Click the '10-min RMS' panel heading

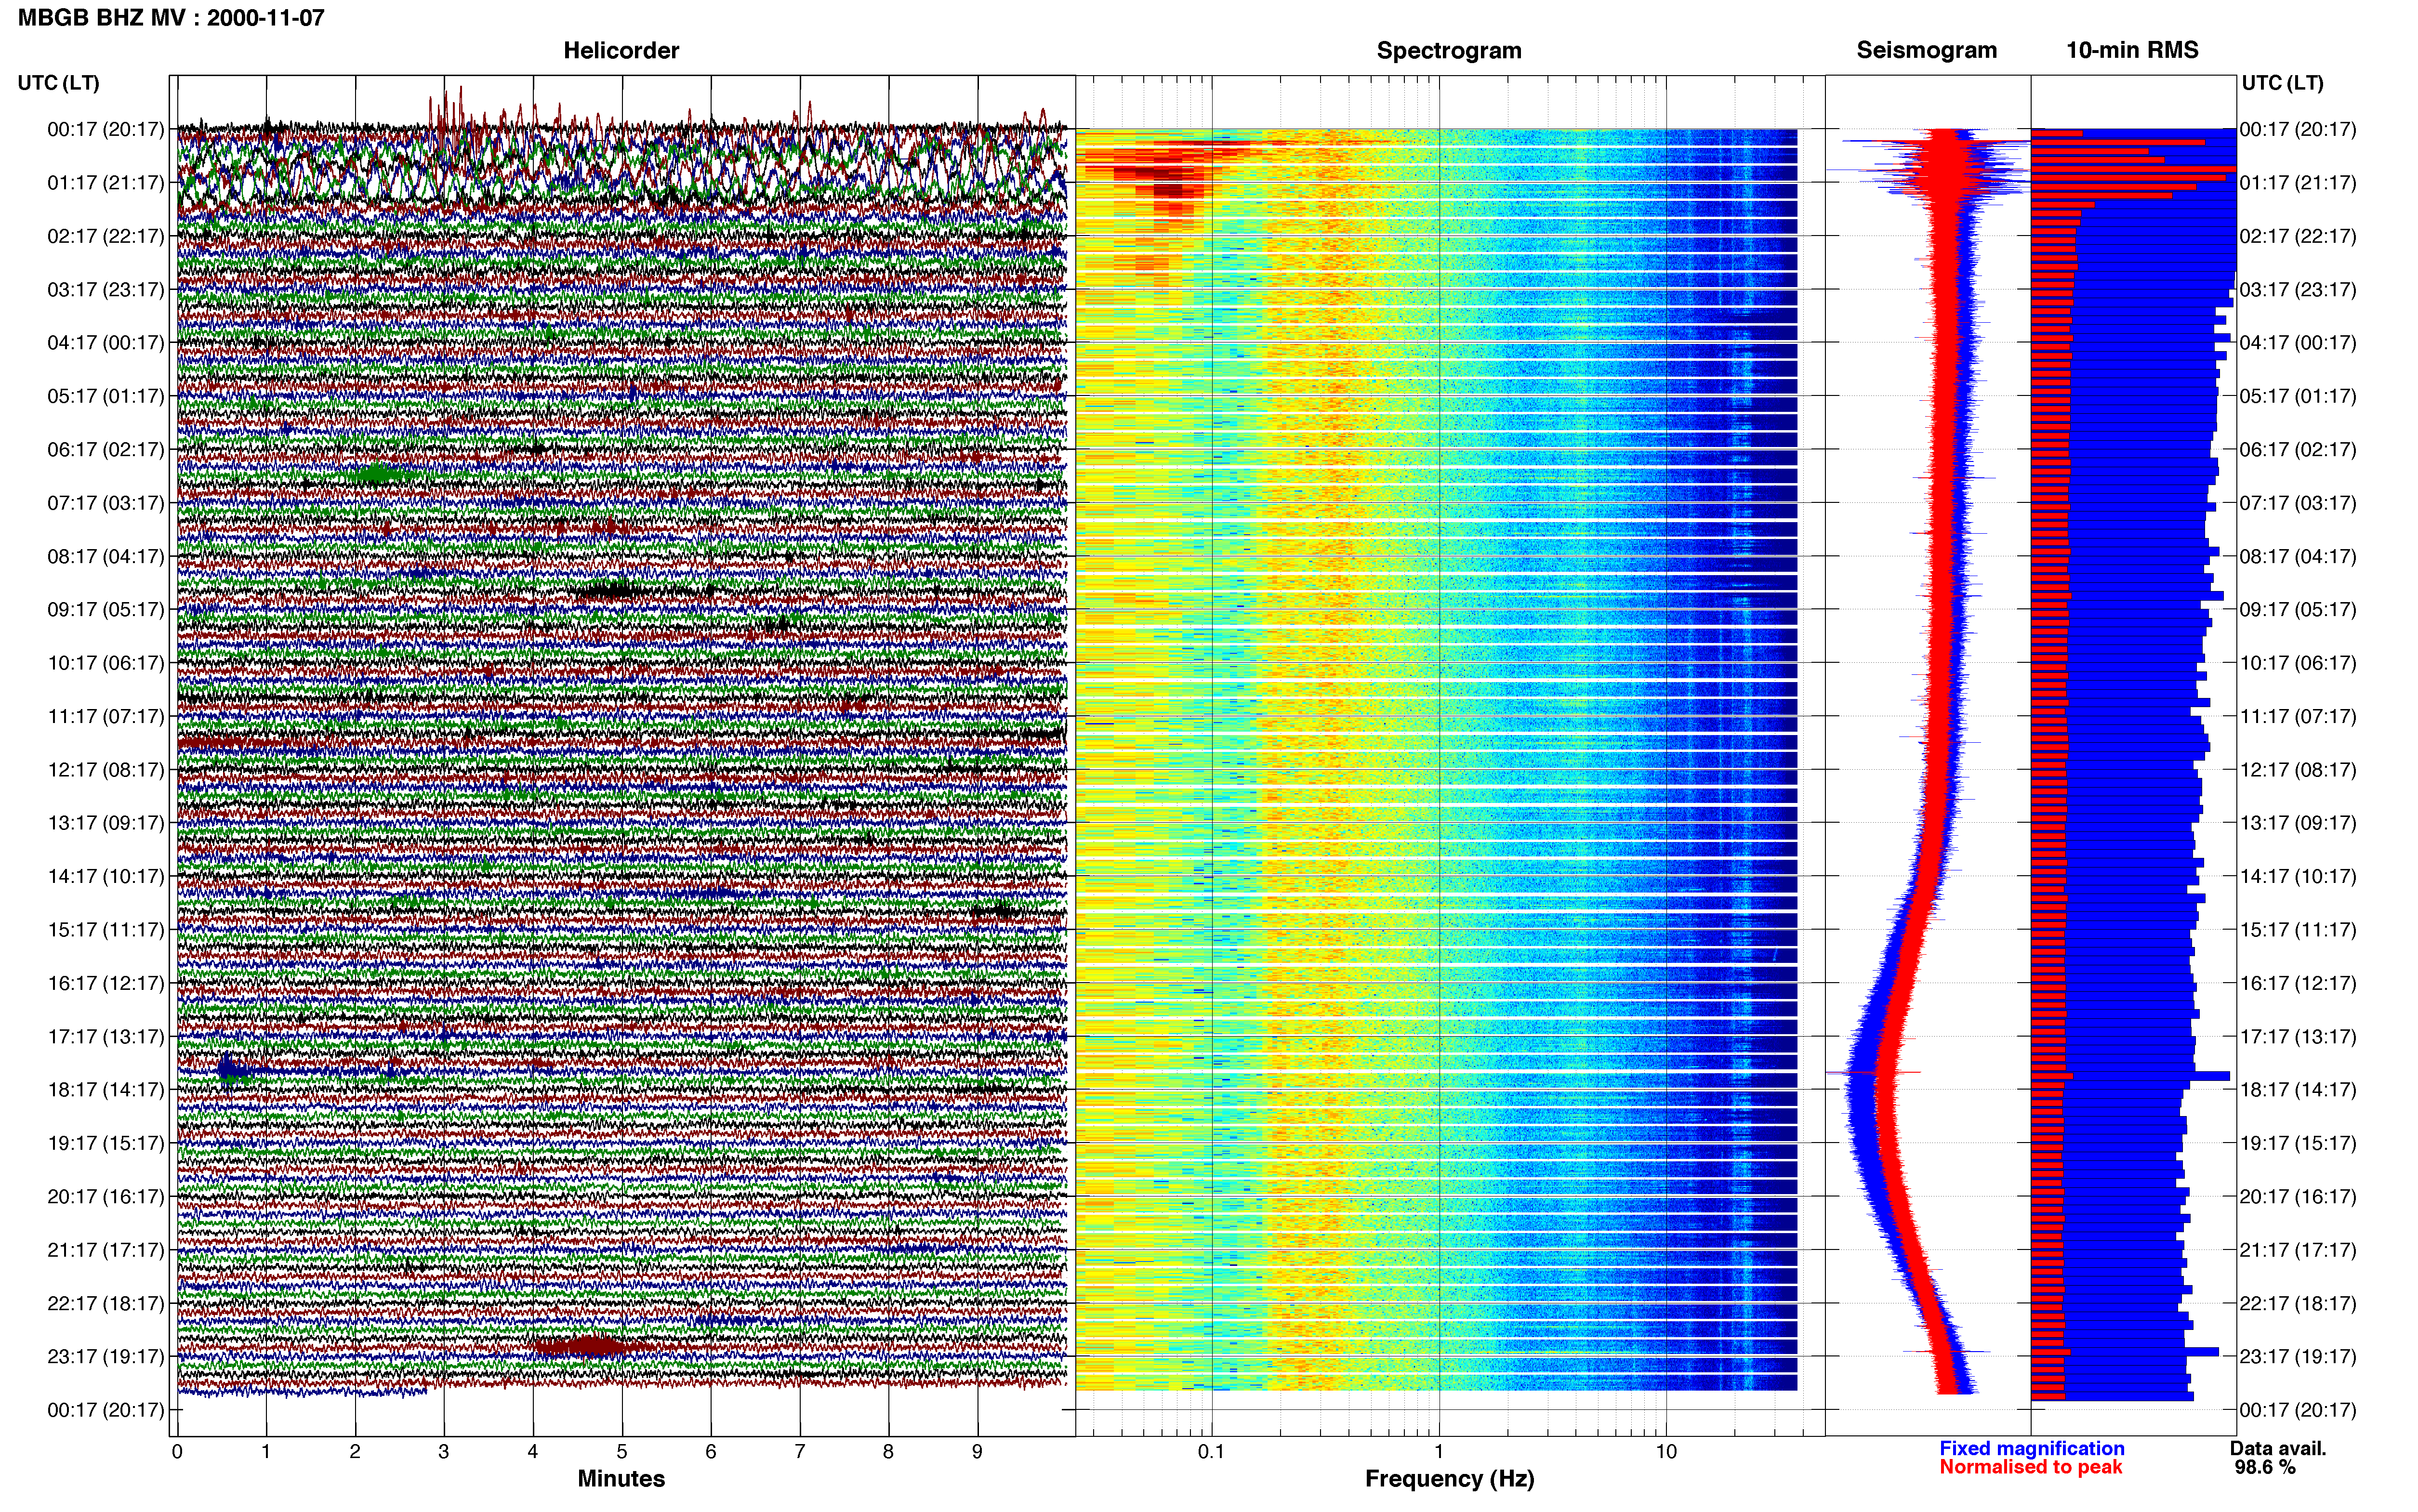coord(2132,50)
